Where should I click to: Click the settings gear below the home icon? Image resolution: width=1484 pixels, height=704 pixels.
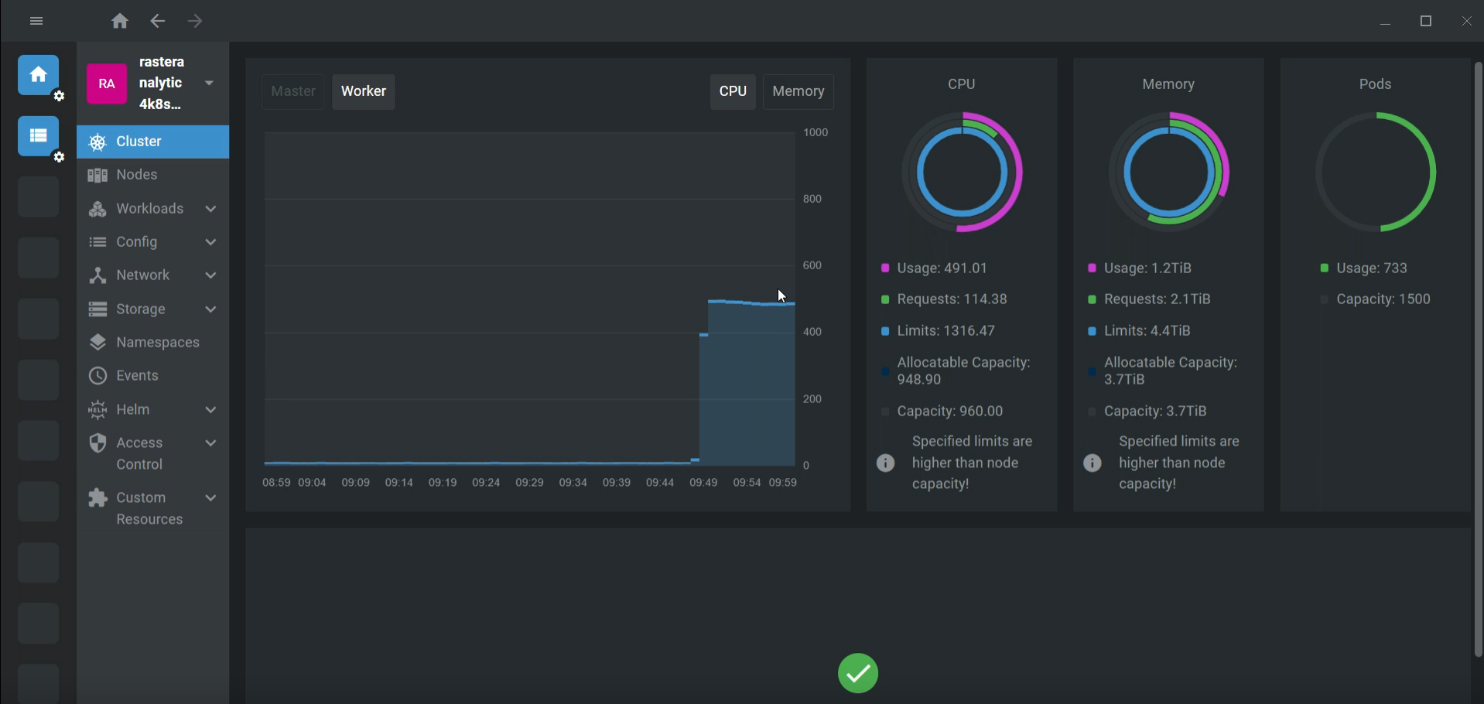(59, 96)
